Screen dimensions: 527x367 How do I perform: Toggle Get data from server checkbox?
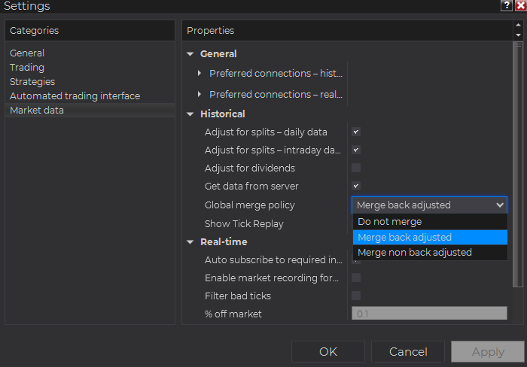pos(356,186)
